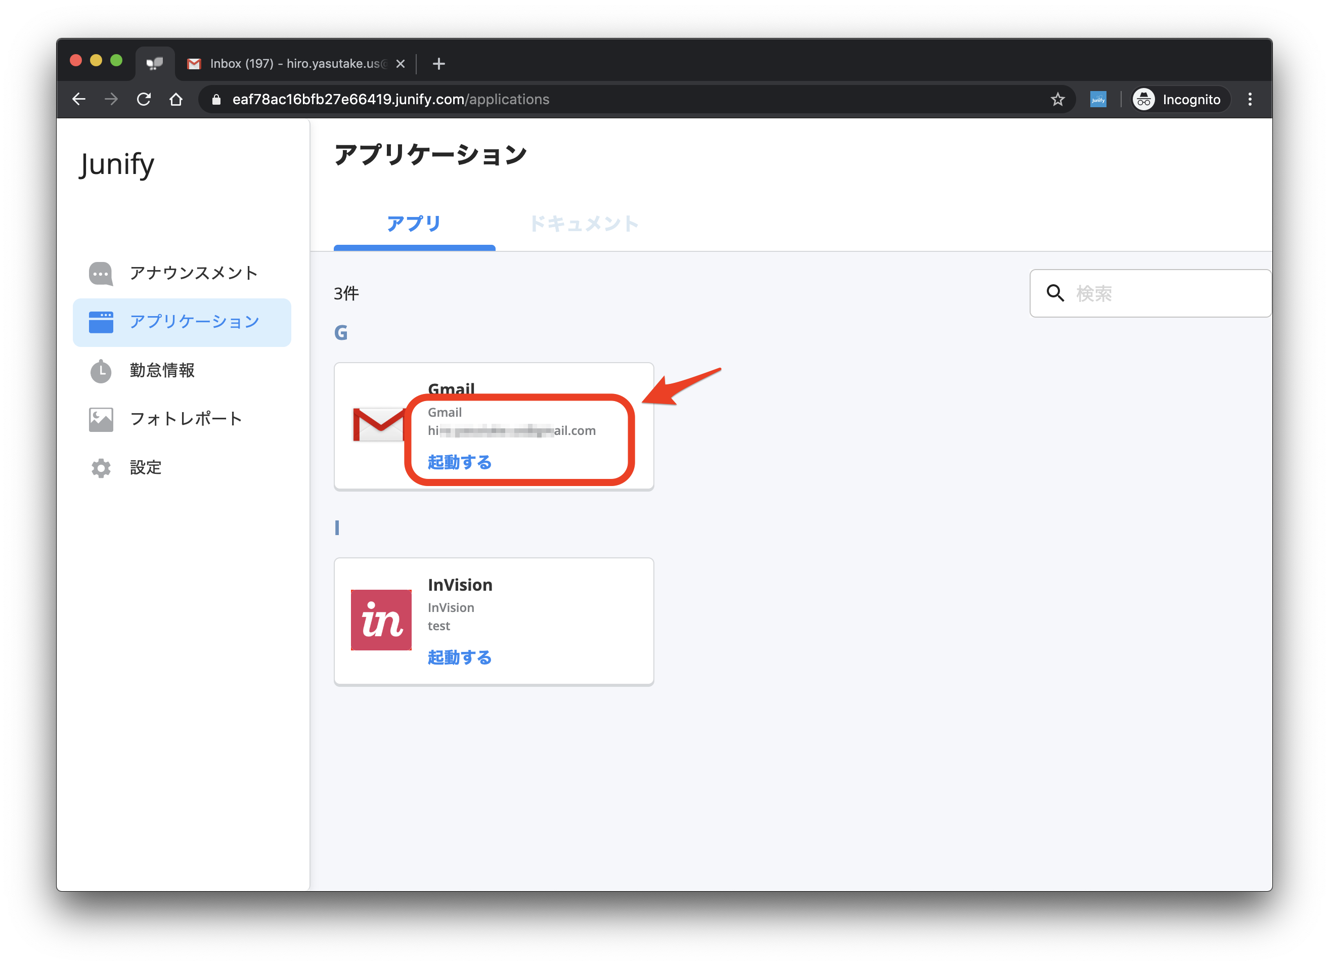This screenshot has width=1329, height=966.
Task: Open the 勤怠情報 clock item
Action: 161,370
